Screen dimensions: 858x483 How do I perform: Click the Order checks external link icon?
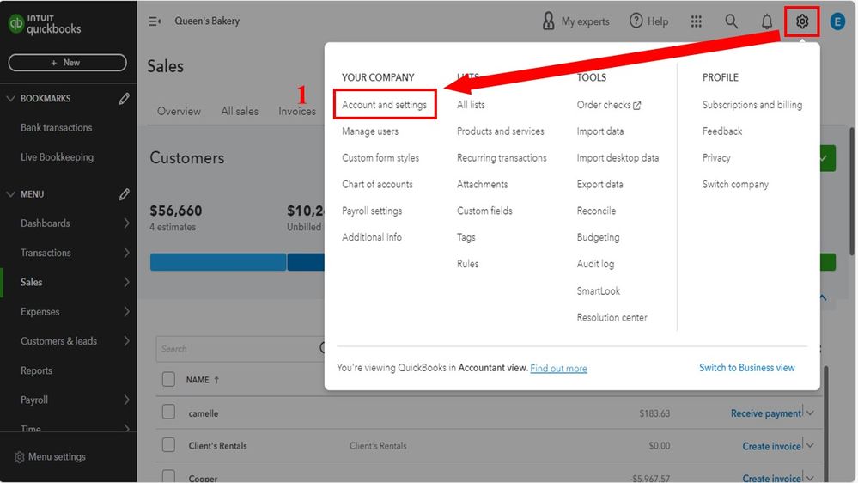(637, 105)
